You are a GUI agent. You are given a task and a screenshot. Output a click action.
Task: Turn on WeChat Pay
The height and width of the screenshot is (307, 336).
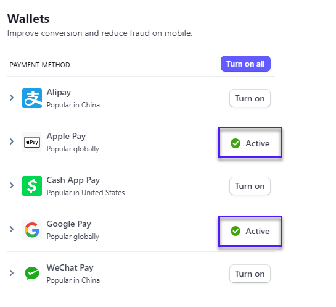[x=250, y=274]
